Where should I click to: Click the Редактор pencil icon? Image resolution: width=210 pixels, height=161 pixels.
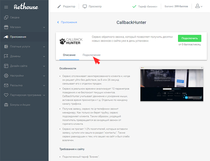click(x=59, y=6)
